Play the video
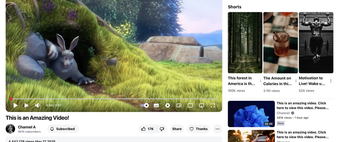Screen dimensions: 339x142 coord(15,105)
